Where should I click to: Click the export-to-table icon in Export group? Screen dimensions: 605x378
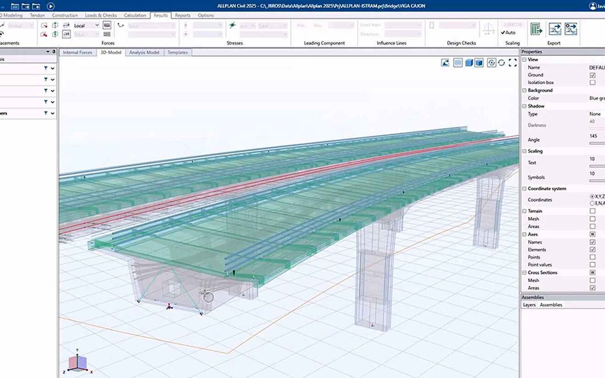(536, 29)
